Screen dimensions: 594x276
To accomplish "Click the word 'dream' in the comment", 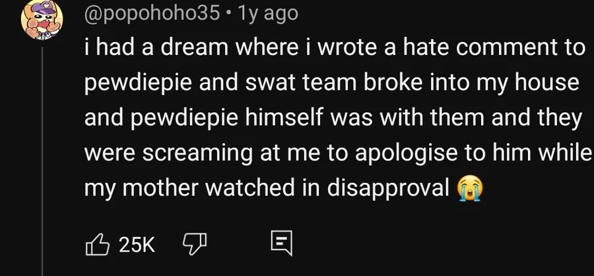I will pyautogui.click(x=195, y=48).
